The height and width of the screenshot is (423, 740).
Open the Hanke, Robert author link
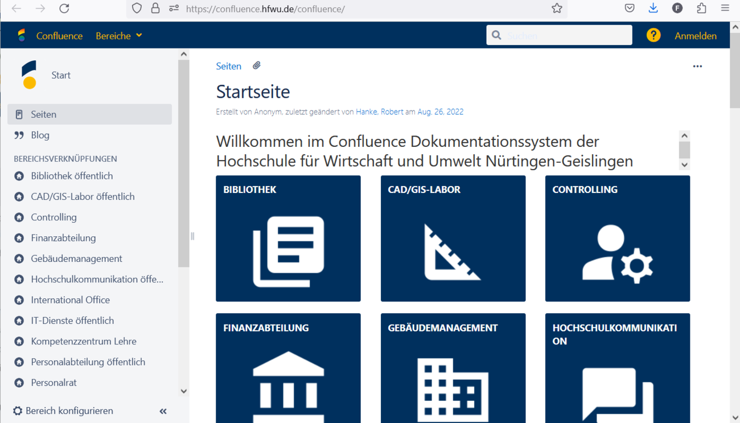[379, 112]
